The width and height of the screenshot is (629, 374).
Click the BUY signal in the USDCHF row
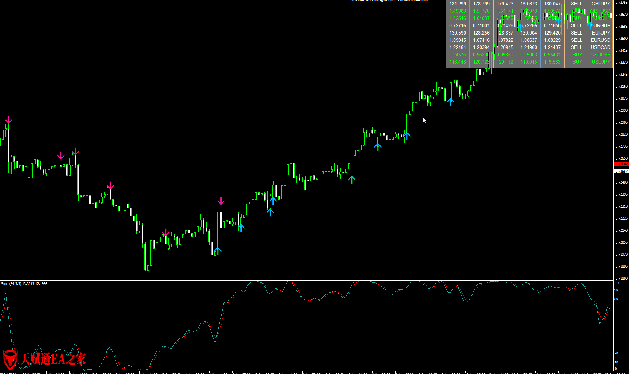click(x=577, y=55)
